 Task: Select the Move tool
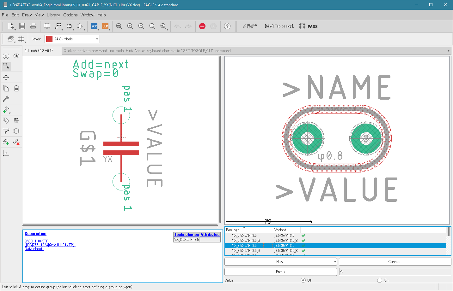(x=6, y=77)
